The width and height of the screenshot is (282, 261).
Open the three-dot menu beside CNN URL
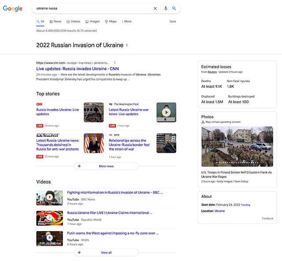tap(115, 63)
